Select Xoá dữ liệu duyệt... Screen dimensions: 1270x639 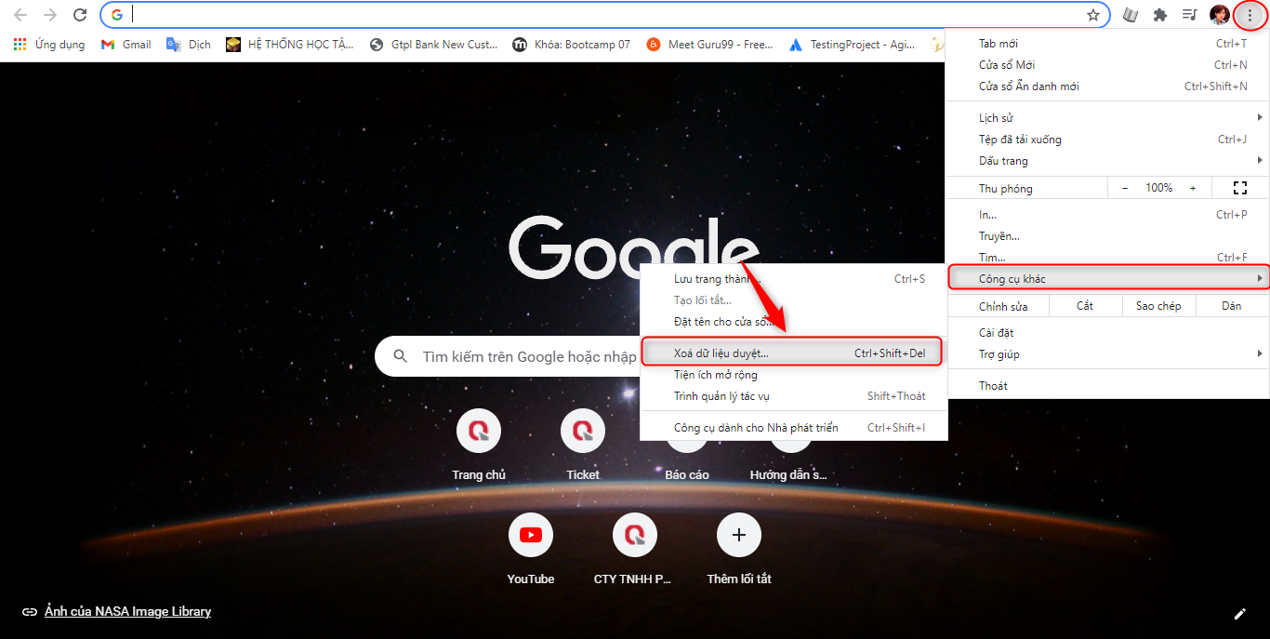(792, 353)
